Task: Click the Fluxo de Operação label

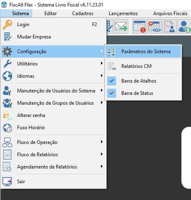Action: click(37, 142)
